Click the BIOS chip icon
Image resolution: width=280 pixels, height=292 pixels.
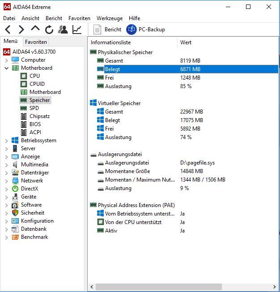pos(24,124)
